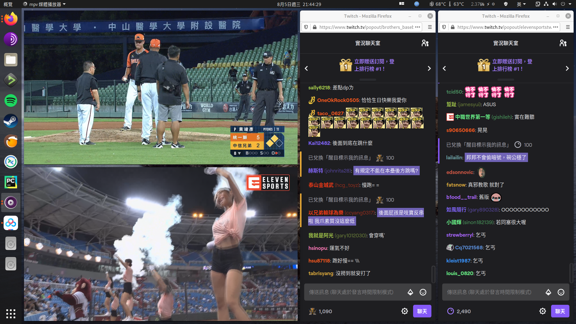
Task: Click the Chat send button in brothers_baseball window
Action: 422,311
